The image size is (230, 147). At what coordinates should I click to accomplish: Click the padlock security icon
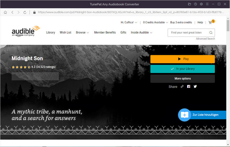34,12
